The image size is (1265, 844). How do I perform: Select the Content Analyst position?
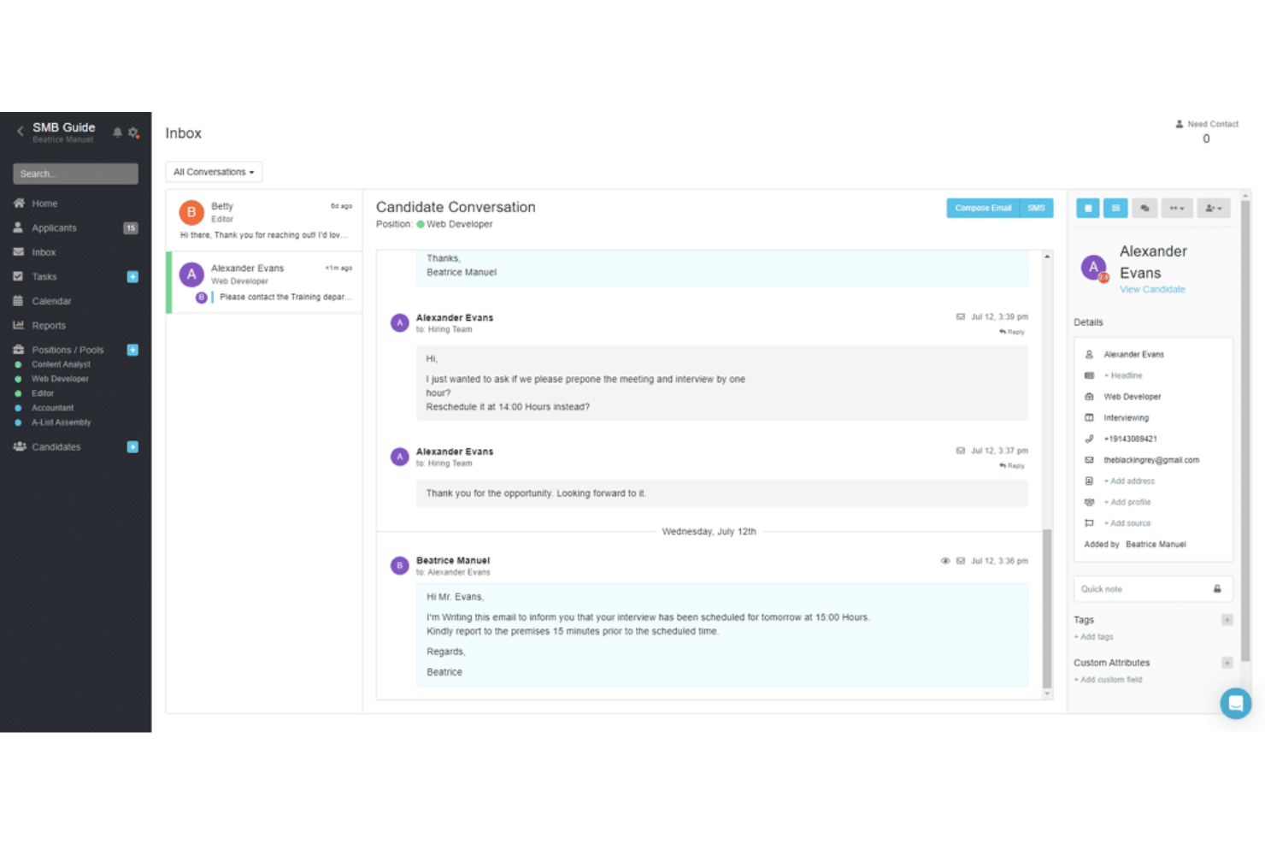coord(61,364)
